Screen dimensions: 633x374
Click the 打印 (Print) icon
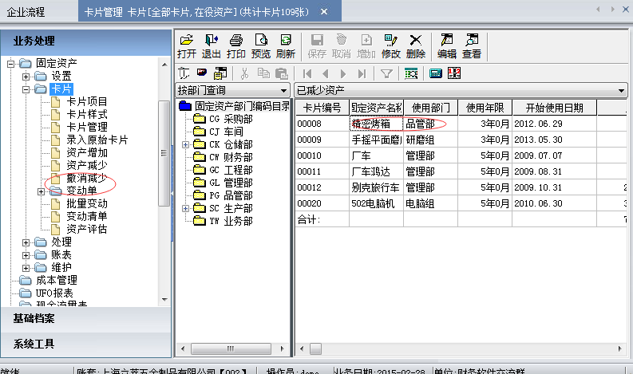[x=235, y=46]
